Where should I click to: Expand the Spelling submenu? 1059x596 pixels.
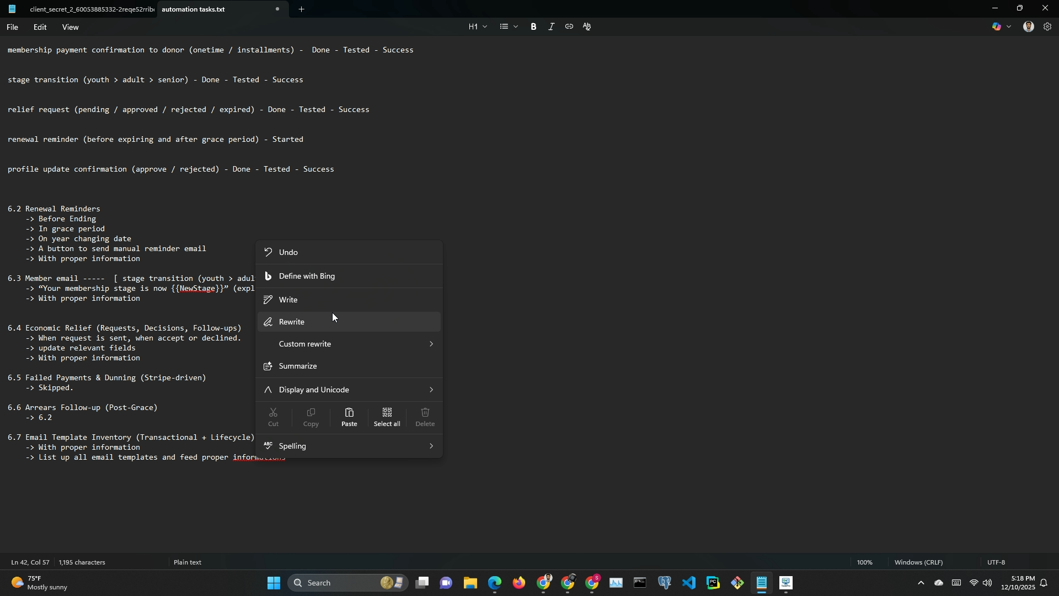349,446
